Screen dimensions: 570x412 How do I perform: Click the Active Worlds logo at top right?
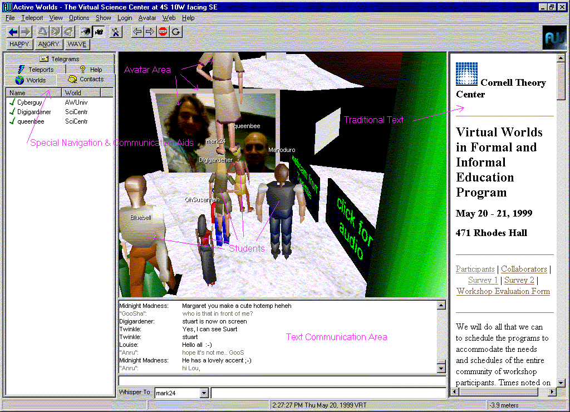coord(554,37)
